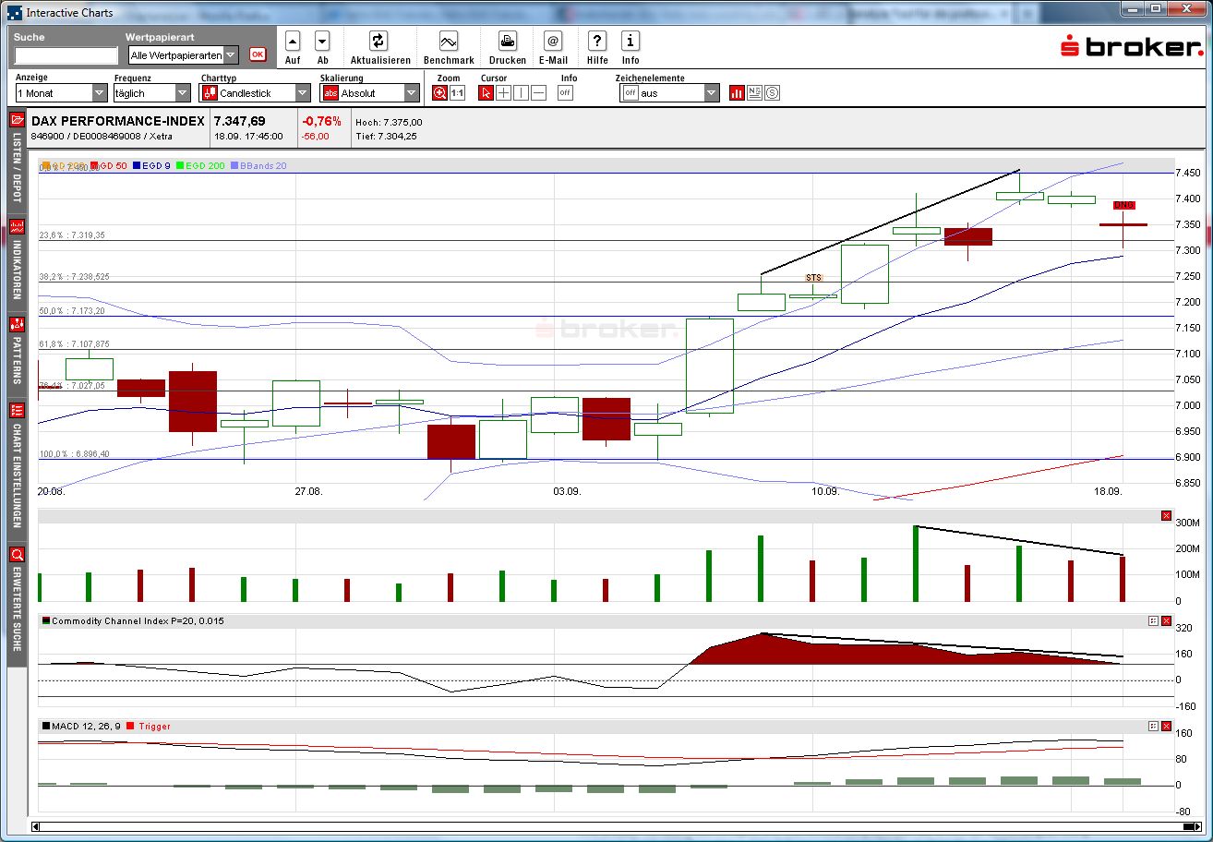
Task: Click the STS marker on the chart
Action: tap(813, 278)
